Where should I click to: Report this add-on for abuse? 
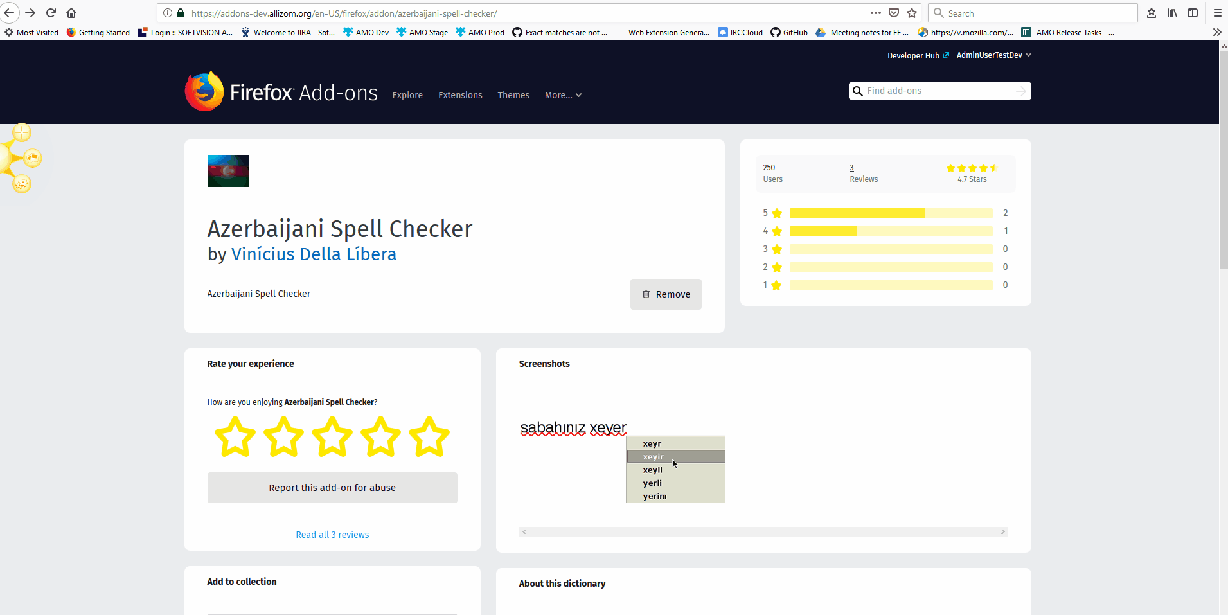click(332, 488)
